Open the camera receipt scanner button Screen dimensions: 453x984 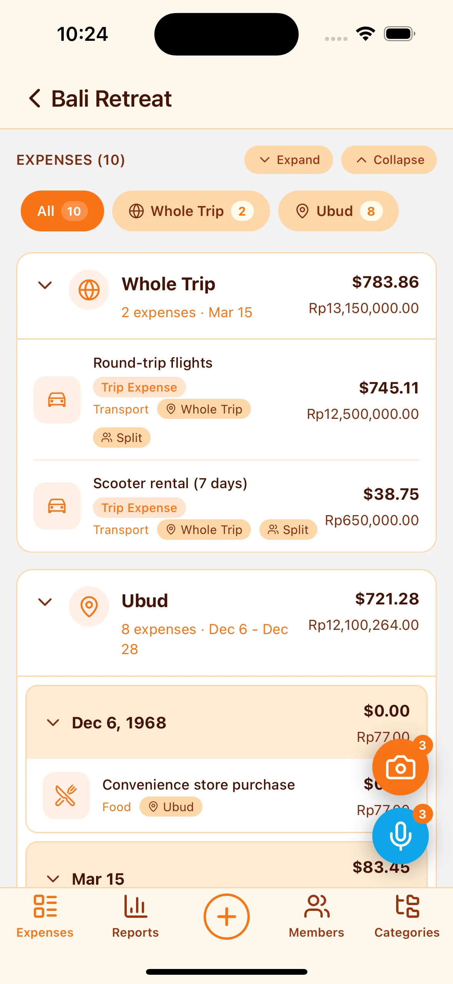coord(400,767)
